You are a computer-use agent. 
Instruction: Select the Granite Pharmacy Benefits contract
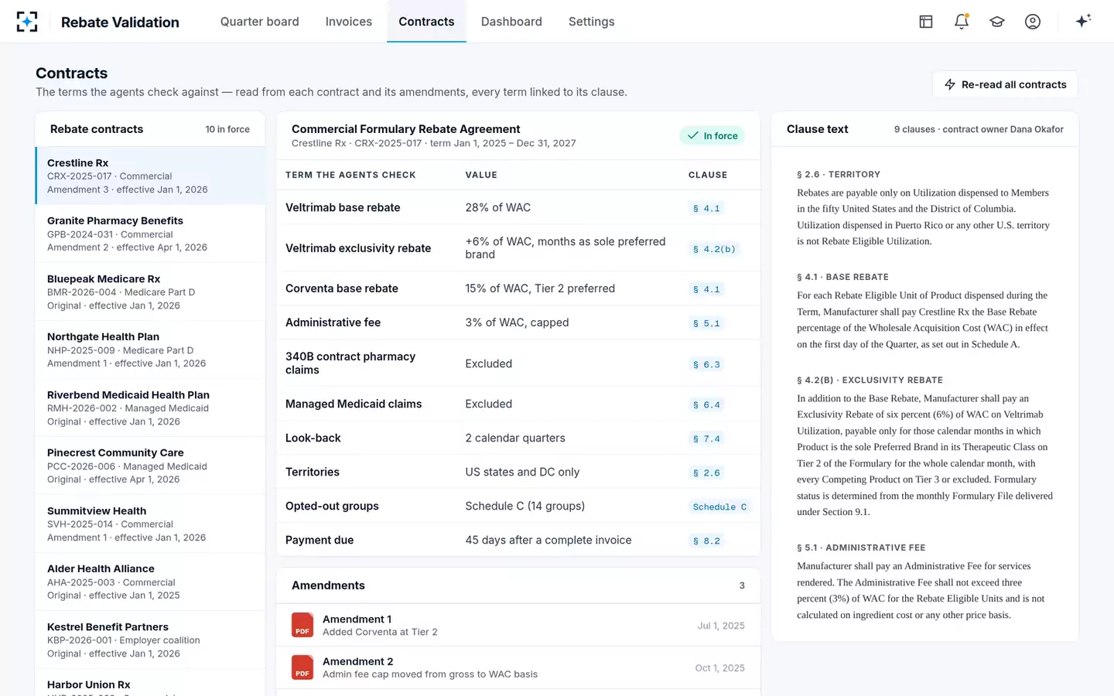point(150,234)
